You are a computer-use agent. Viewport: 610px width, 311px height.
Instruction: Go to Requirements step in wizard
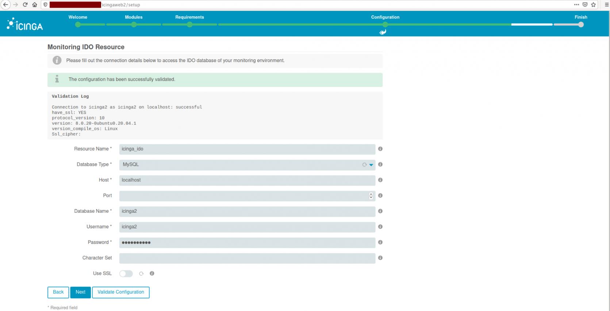pos(189,17)
